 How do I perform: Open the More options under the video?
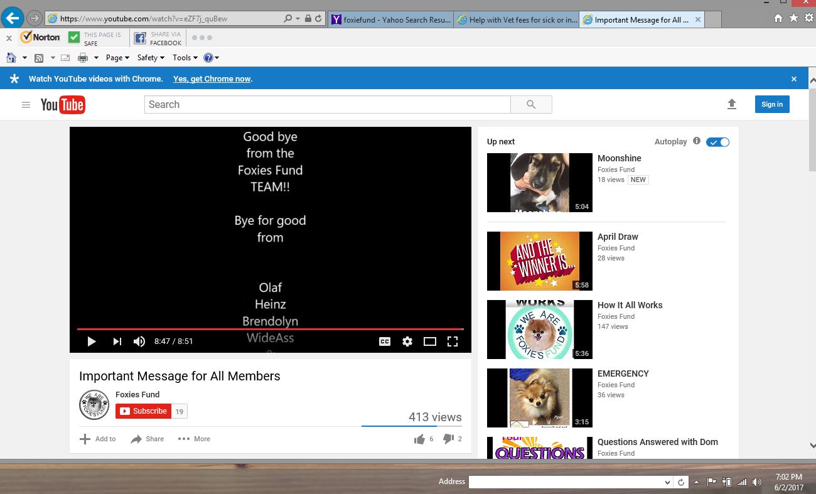tap(194, 439)
